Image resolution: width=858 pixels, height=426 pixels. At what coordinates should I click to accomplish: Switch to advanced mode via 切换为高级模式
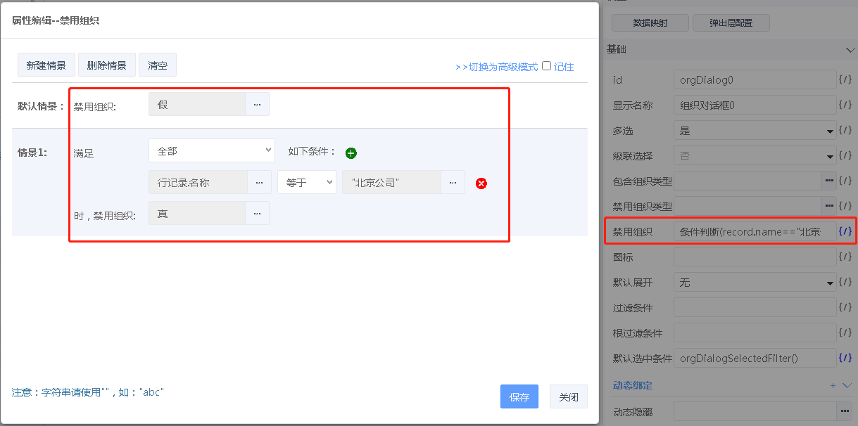(496, 67)
